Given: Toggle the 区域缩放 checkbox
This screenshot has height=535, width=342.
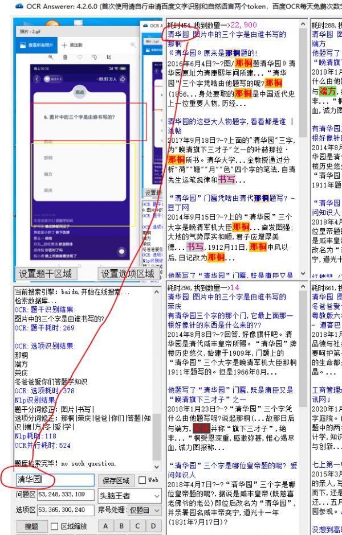Looking at the screenshot, I should tap(54, 526).
